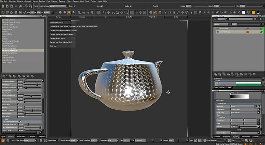
Task: Click the Rotation value input field
Action: (234, 127)
